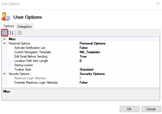Collapse the Security Options group
Viewport: 162px width, 114px height.
click(x=5, y=74)
